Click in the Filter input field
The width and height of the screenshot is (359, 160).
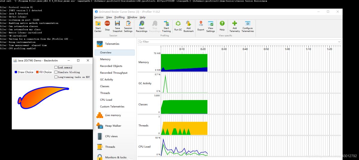(x=239, y=42)
